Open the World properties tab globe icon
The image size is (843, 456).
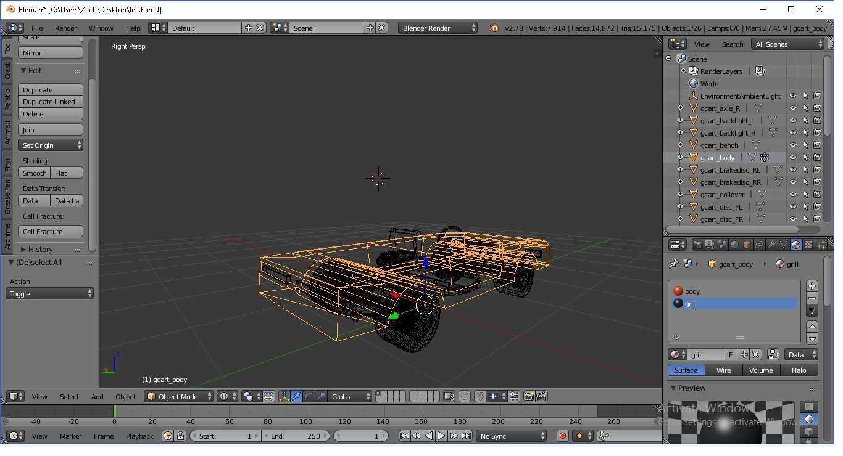click(734, 245)
